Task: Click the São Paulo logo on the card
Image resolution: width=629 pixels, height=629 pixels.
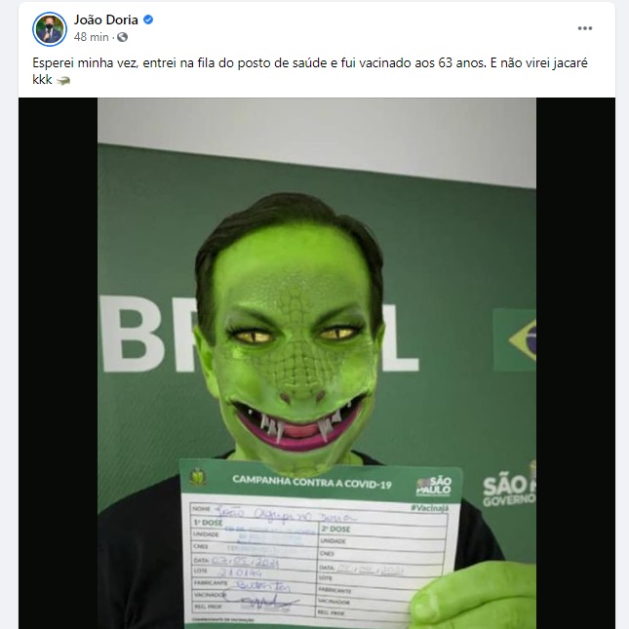Action: [434, 487]
